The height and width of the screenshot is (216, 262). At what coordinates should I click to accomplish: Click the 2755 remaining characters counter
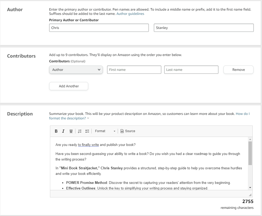(x=248, y=201)
